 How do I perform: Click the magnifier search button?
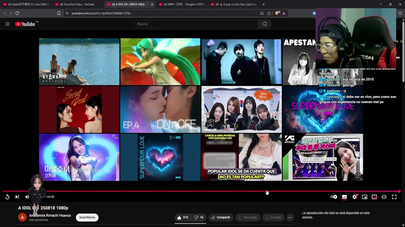265,24
